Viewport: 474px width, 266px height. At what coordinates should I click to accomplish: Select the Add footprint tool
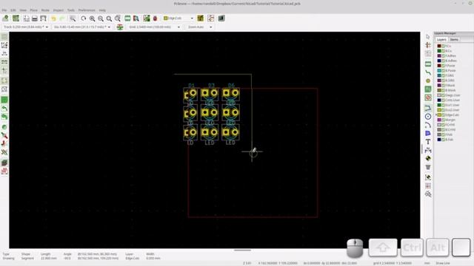(428, 64)
